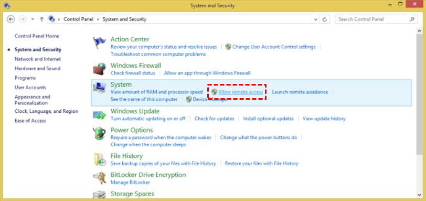
Task: Require a password when the computer wakes
Action: 161,137
